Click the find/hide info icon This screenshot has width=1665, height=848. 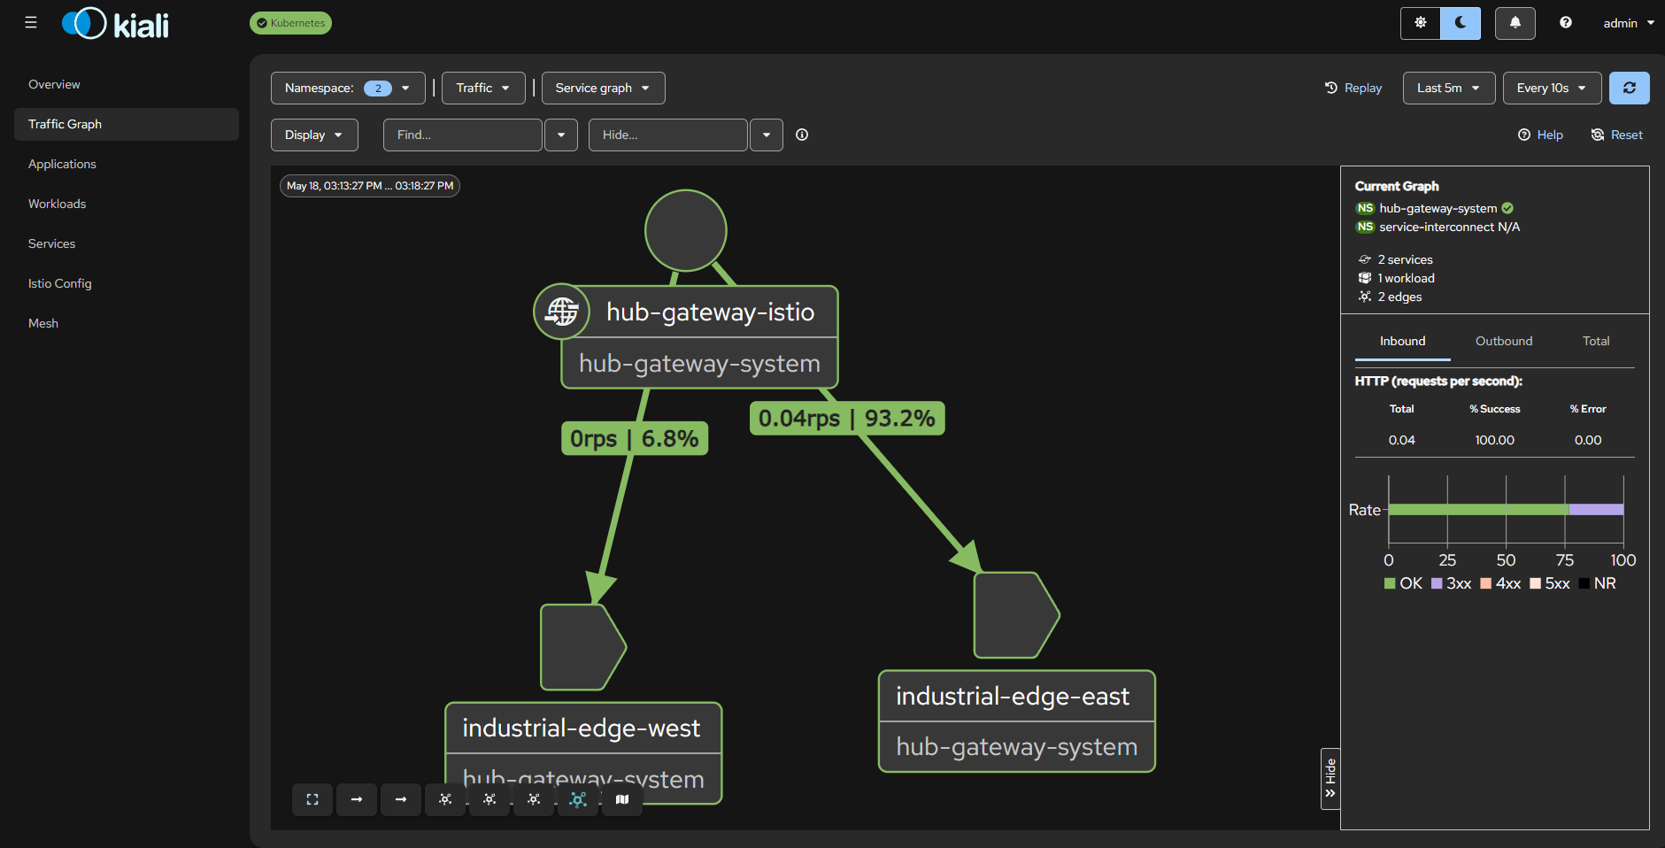click(x=802, y=135)
